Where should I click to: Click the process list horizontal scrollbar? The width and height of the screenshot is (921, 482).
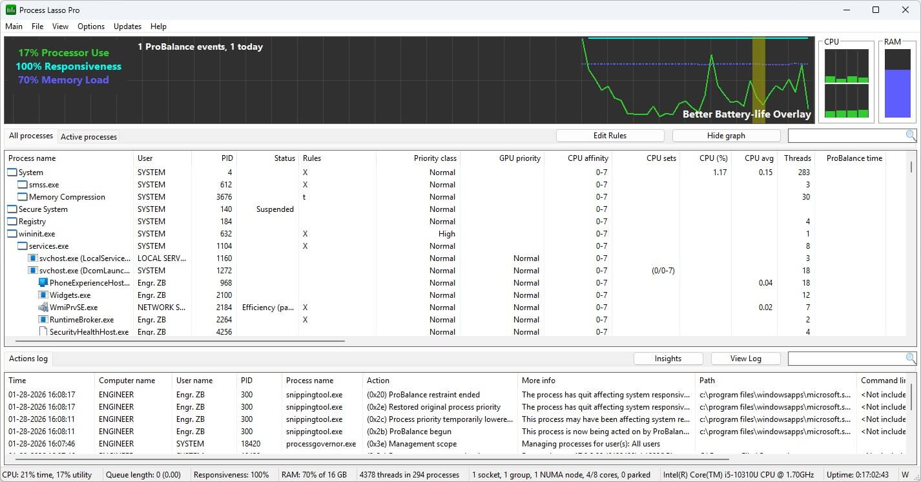(180, 341)
